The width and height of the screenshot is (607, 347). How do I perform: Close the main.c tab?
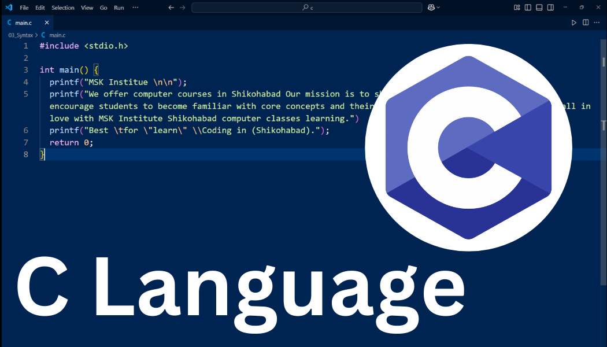click(x=46, y=23)
